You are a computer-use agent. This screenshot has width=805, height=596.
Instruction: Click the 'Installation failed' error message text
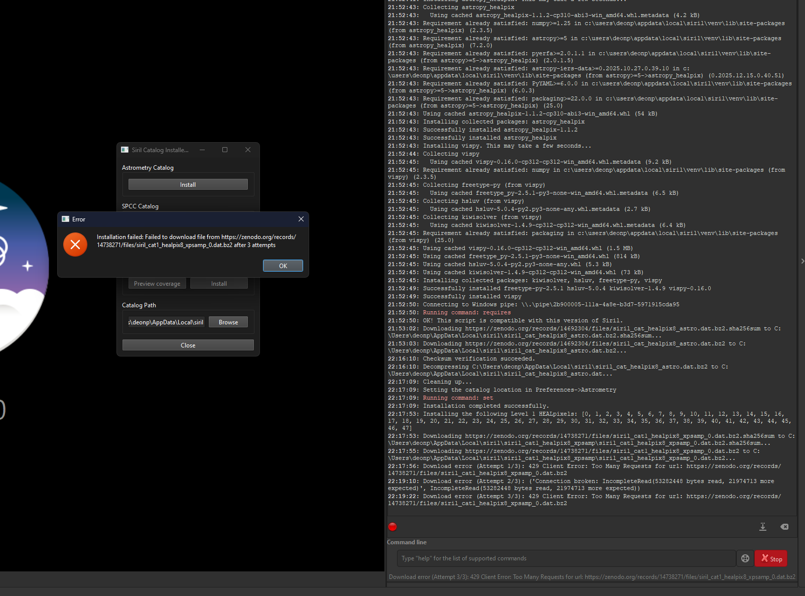196,241
